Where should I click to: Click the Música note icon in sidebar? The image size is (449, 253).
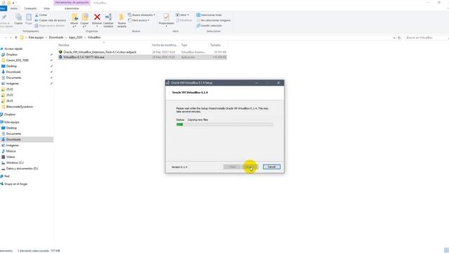[3, 151]
